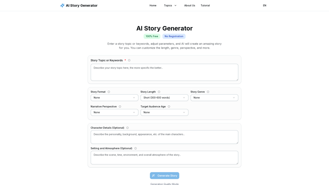Open the Story Genre dropdown
329x185 pixels.
point(214,98)
